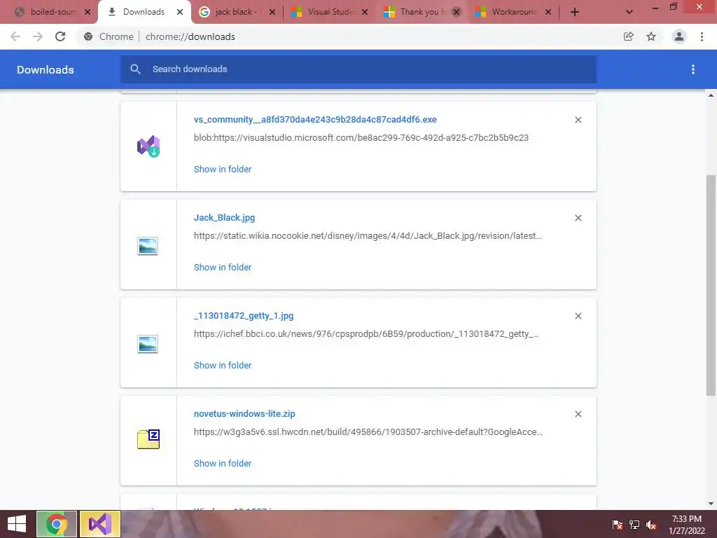Screen dimensions: 717x538
Task: Show vs_community exe in folder
Action: [x=222, y=170]
